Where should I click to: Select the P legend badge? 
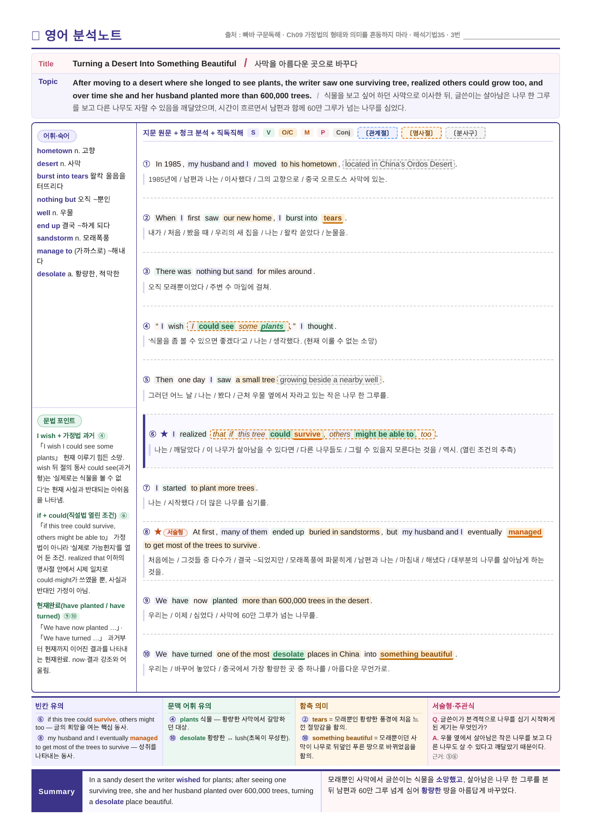323,133
